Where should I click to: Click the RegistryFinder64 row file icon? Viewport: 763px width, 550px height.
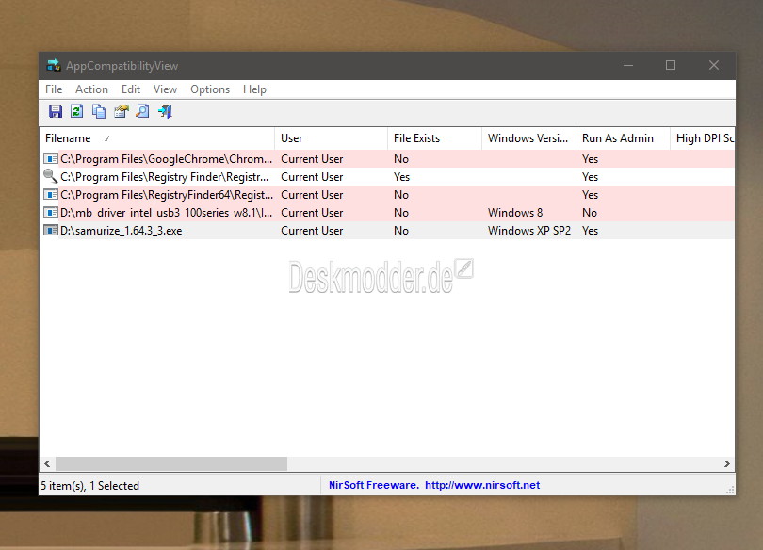click(x=51, y=195)
